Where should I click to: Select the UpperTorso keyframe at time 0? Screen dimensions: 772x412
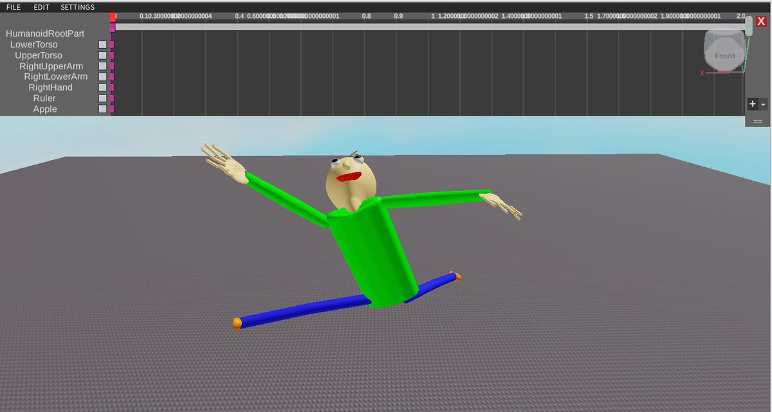(x=111, y=55)
